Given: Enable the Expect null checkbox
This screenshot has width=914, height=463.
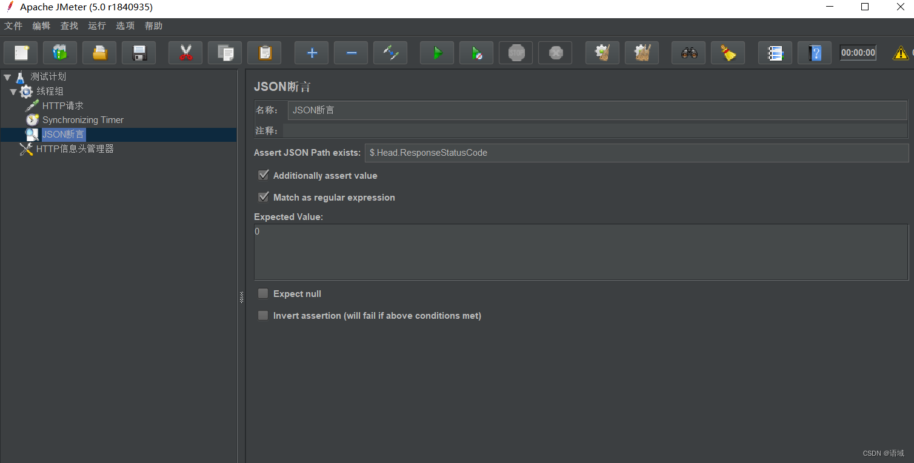Looking at the screenshot, I should tap(263, 293).
